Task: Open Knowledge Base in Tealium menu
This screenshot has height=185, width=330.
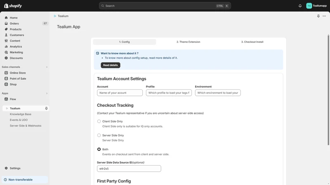Action: (20, 114)
